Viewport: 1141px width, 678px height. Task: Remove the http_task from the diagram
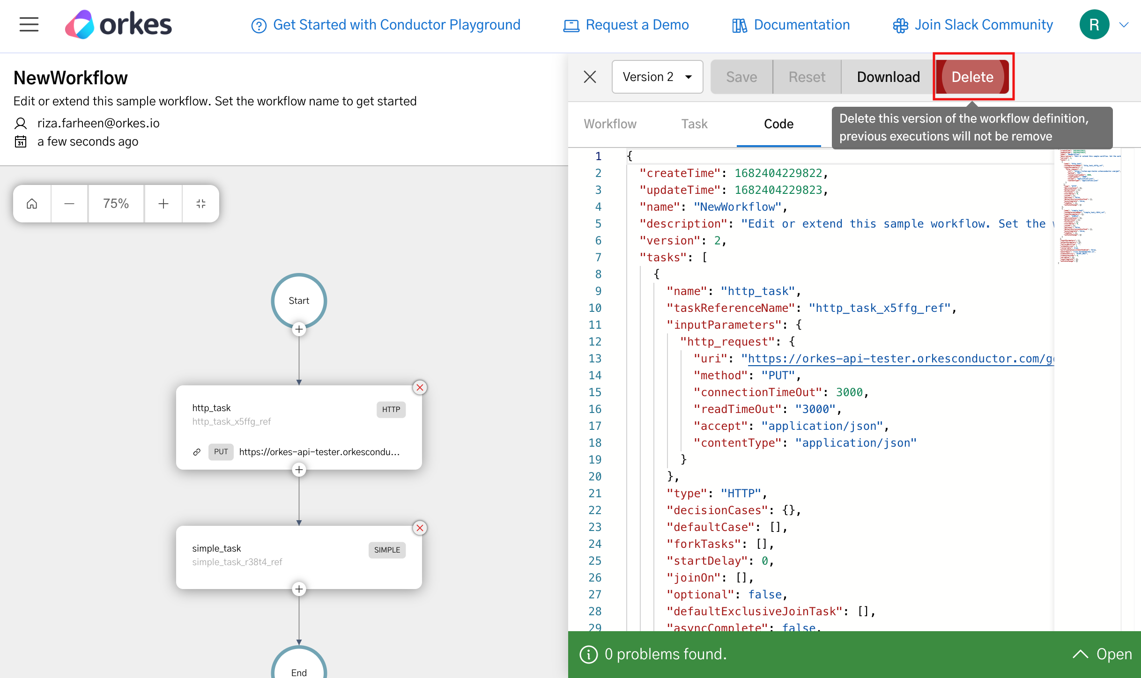tap(420, 387)
